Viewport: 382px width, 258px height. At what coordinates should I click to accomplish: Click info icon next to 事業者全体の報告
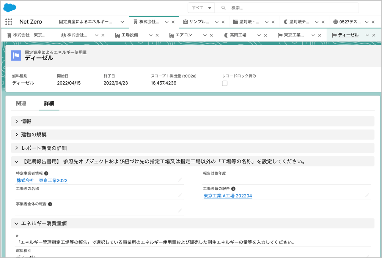click(x=50, y=204)
